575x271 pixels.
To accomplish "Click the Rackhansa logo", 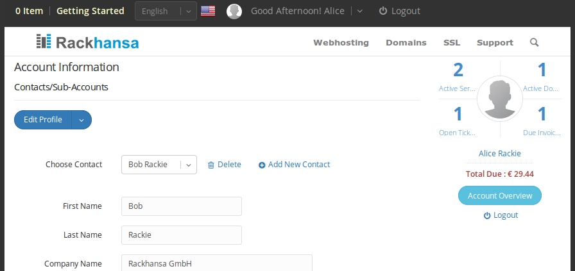I will click(87, 42).
